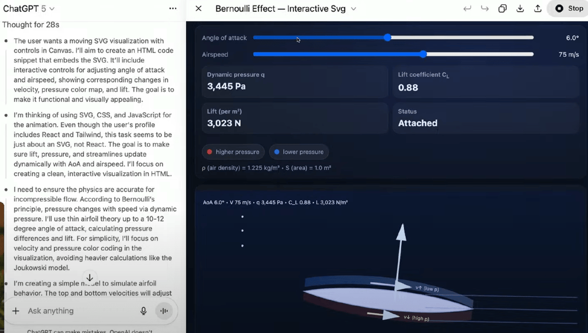Copy canvas content with copy icon
This screenshot has width=588, height=333.
click(x=503, y=9)
